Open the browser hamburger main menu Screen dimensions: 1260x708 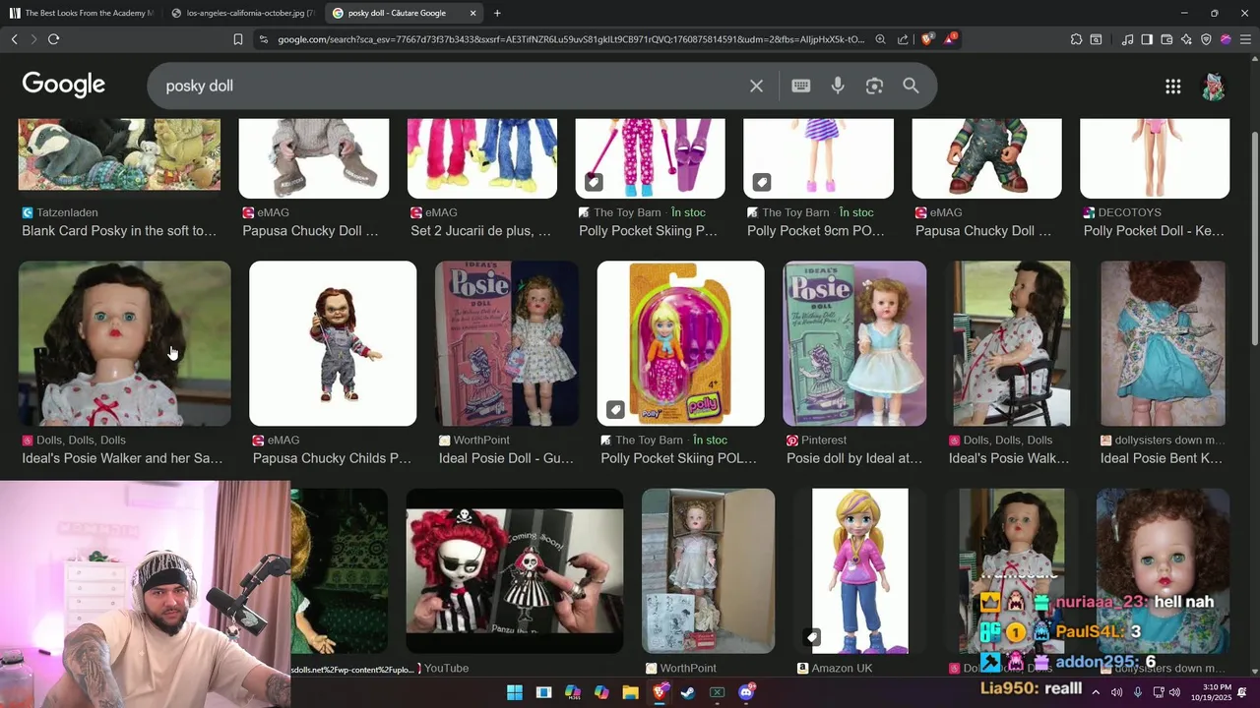tap(1245, 39)
